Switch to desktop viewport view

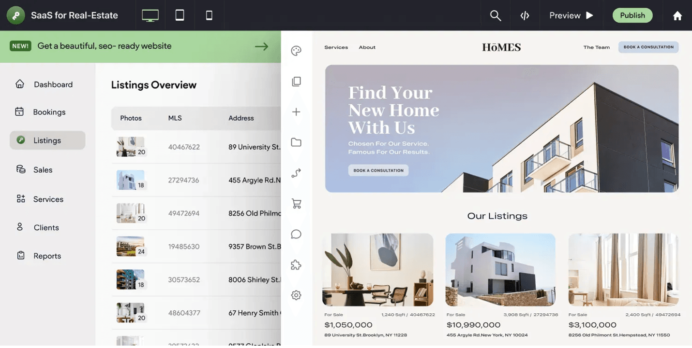pyautogui.click(x=150, y=14)
